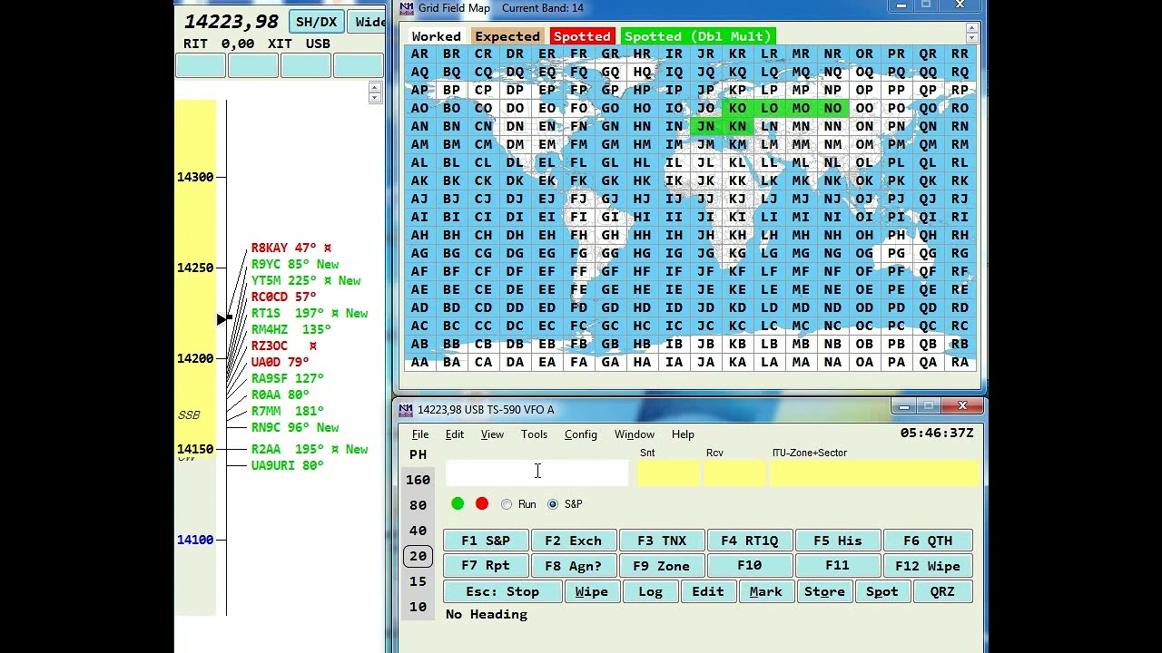This screenshot has width=1162, height=653.
Task: Click the callsign entry field
Action: coord(537,473)
